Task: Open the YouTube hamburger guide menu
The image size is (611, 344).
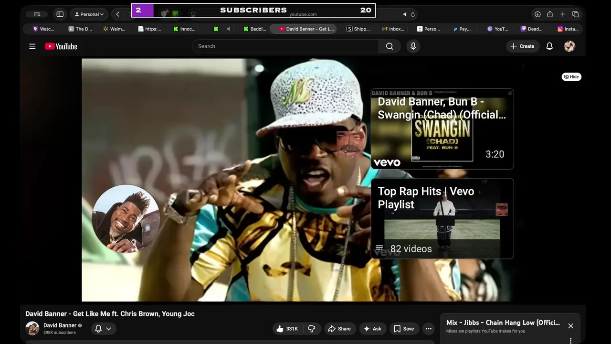Action: [32, 46]
